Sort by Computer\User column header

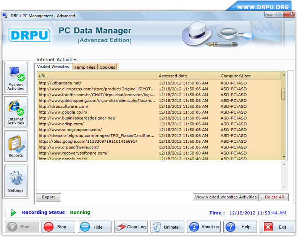tap(250, 76)
